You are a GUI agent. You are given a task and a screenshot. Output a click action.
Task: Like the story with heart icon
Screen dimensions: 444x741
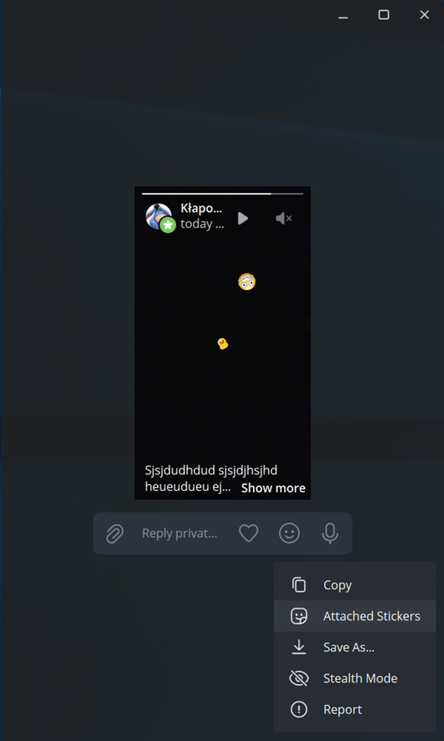249,534
